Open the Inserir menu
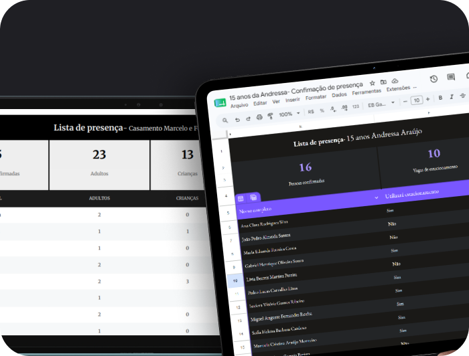The height and width of the screenshot is (356, 469). coord(293,100)
